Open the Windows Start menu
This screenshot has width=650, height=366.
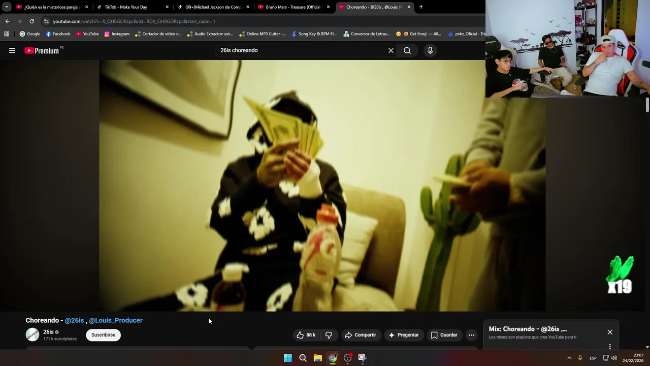pyautogui.click(x=288, y=358)
